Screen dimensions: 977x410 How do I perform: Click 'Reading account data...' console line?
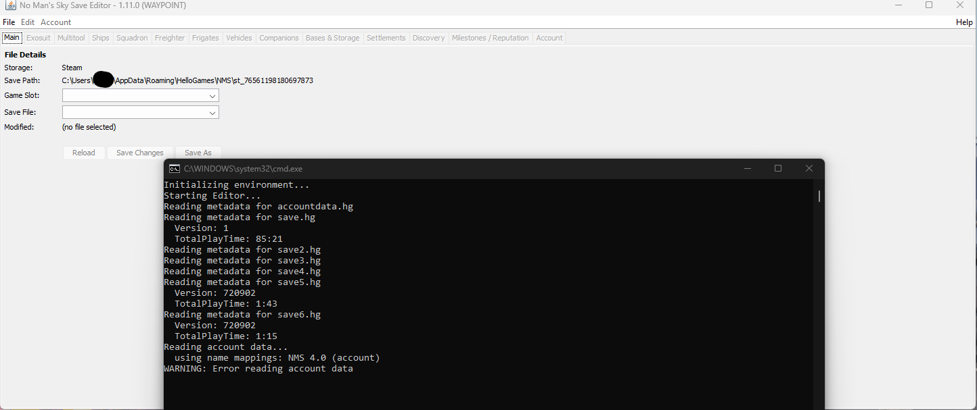[x=226, y=347]
